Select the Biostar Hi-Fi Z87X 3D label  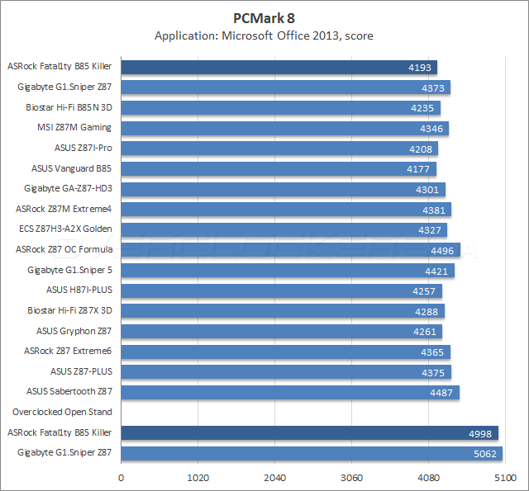[69, 310]
